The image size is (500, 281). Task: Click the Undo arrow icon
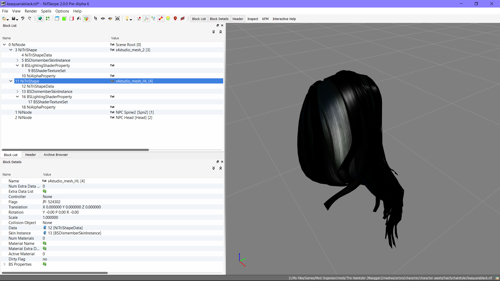(x=23, y=18)
